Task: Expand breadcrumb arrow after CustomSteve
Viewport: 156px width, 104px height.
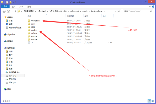Action: tap(104, 11)
